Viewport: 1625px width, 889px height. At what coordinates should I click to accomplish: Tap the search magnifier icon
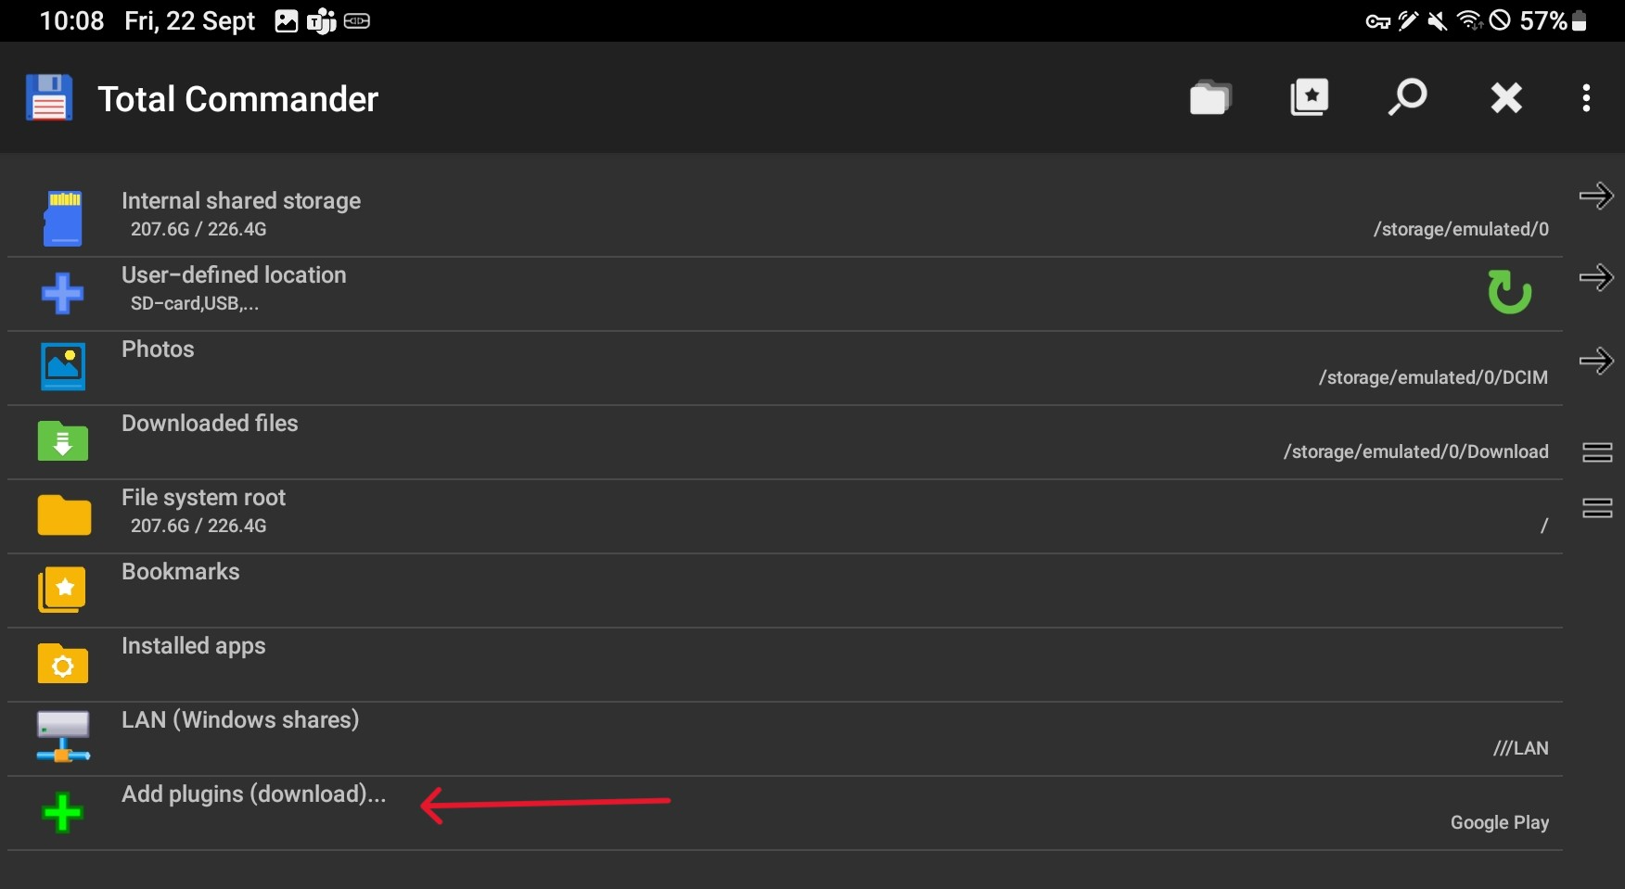tap(1407, 97)
